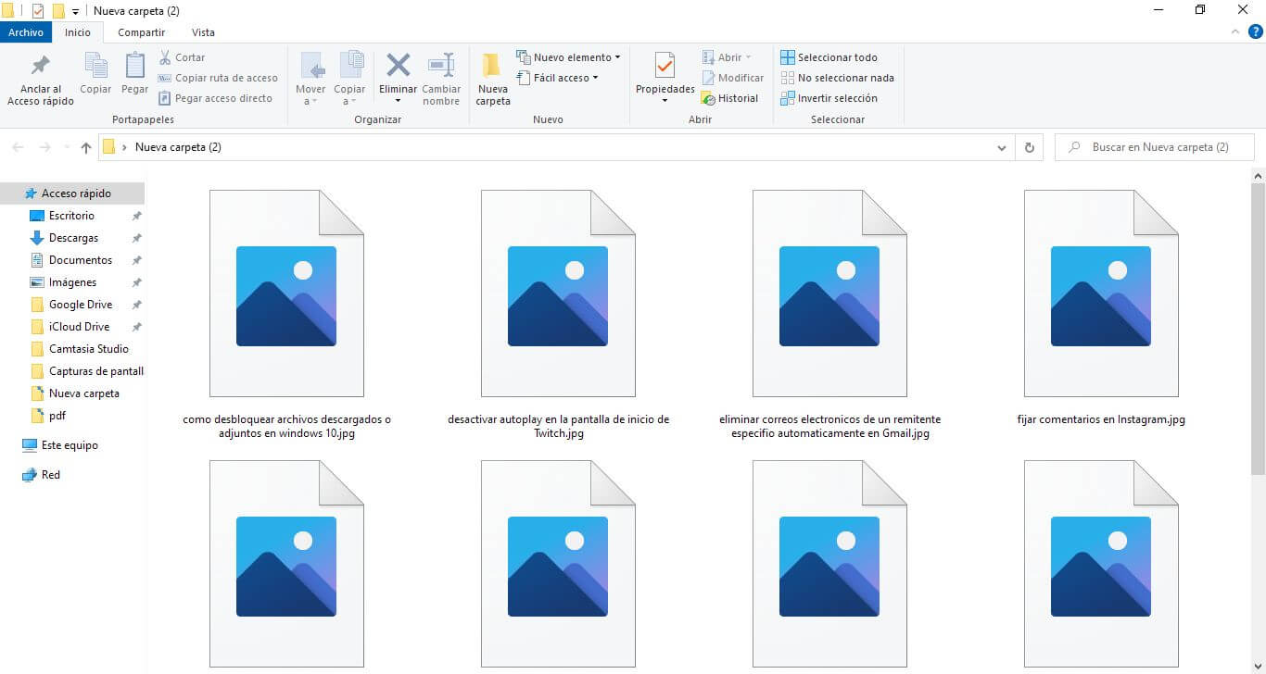Click Seleccionar todo

(829, 57)
